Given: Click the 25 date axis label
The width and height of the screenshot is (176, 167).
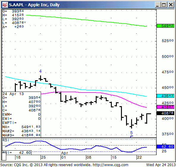Looking at the screenshot, I should click(43, 157).
